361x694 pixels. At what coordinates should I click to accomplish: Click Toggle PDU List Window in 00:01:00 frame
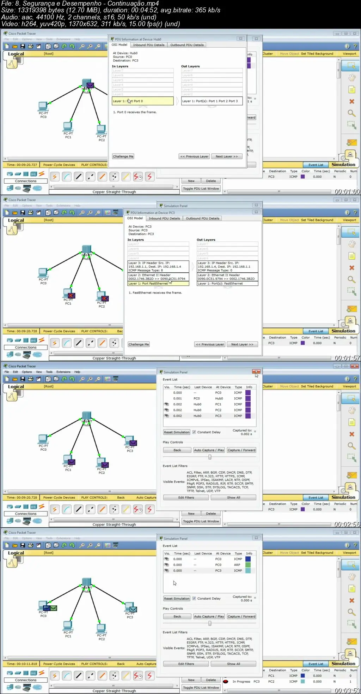coord(201,189)
